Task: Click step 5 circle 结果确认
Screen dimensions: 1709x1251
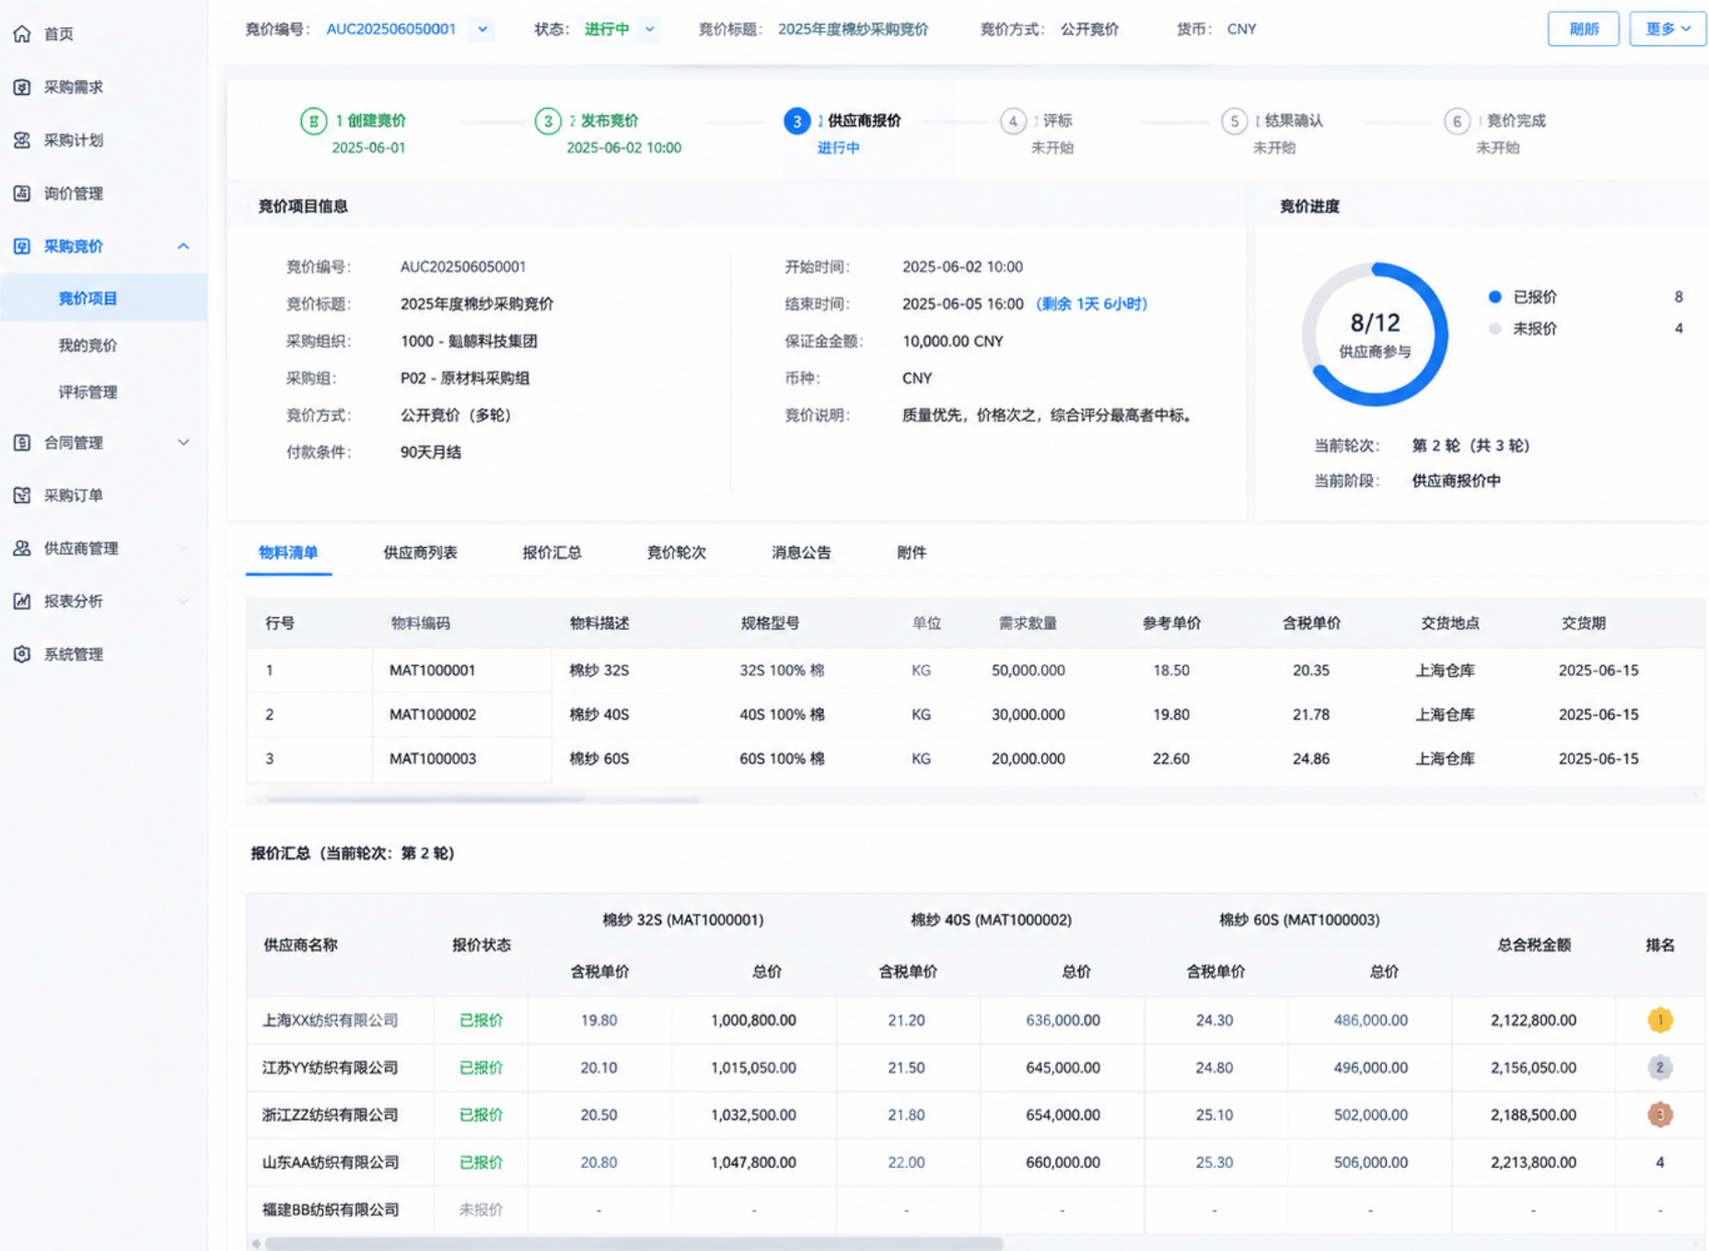Action: [1234, 121]
